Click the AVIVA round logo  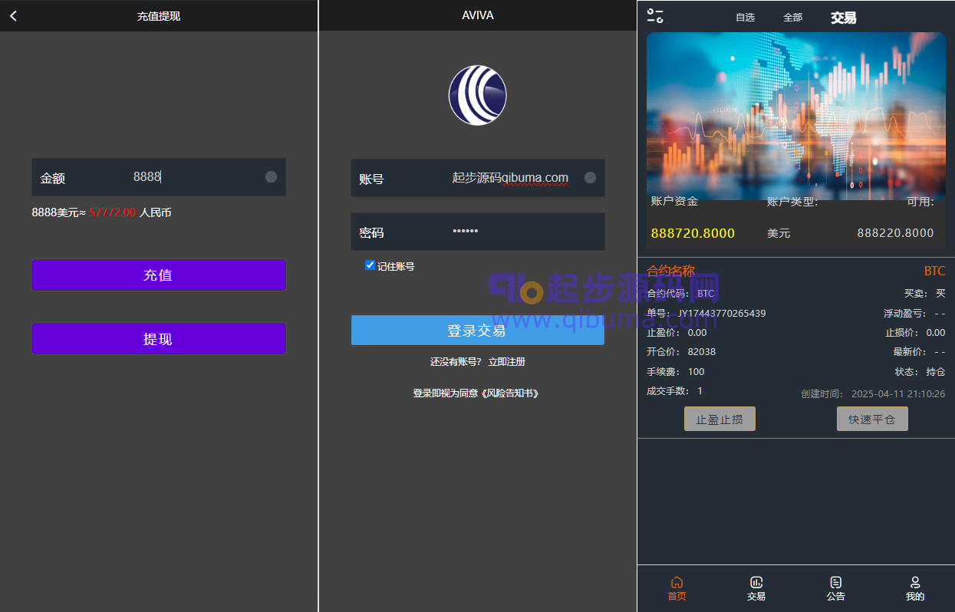coord(477,95)
